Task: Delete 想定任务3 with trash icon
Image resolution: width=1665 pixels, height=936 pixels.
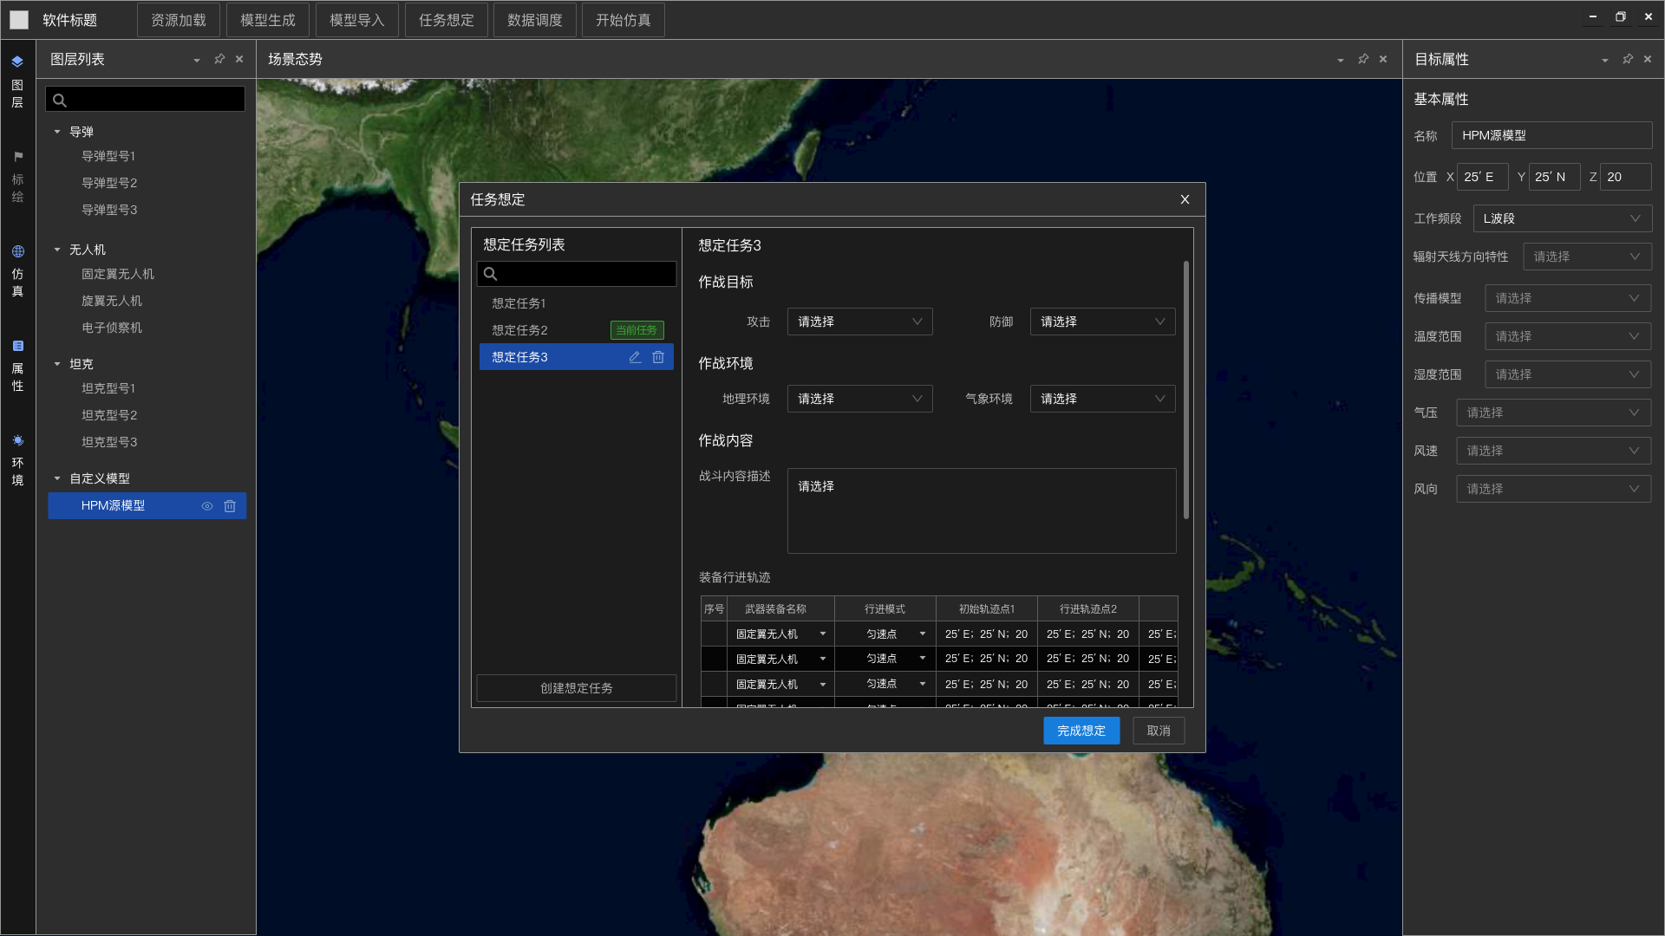Action: 658,357
